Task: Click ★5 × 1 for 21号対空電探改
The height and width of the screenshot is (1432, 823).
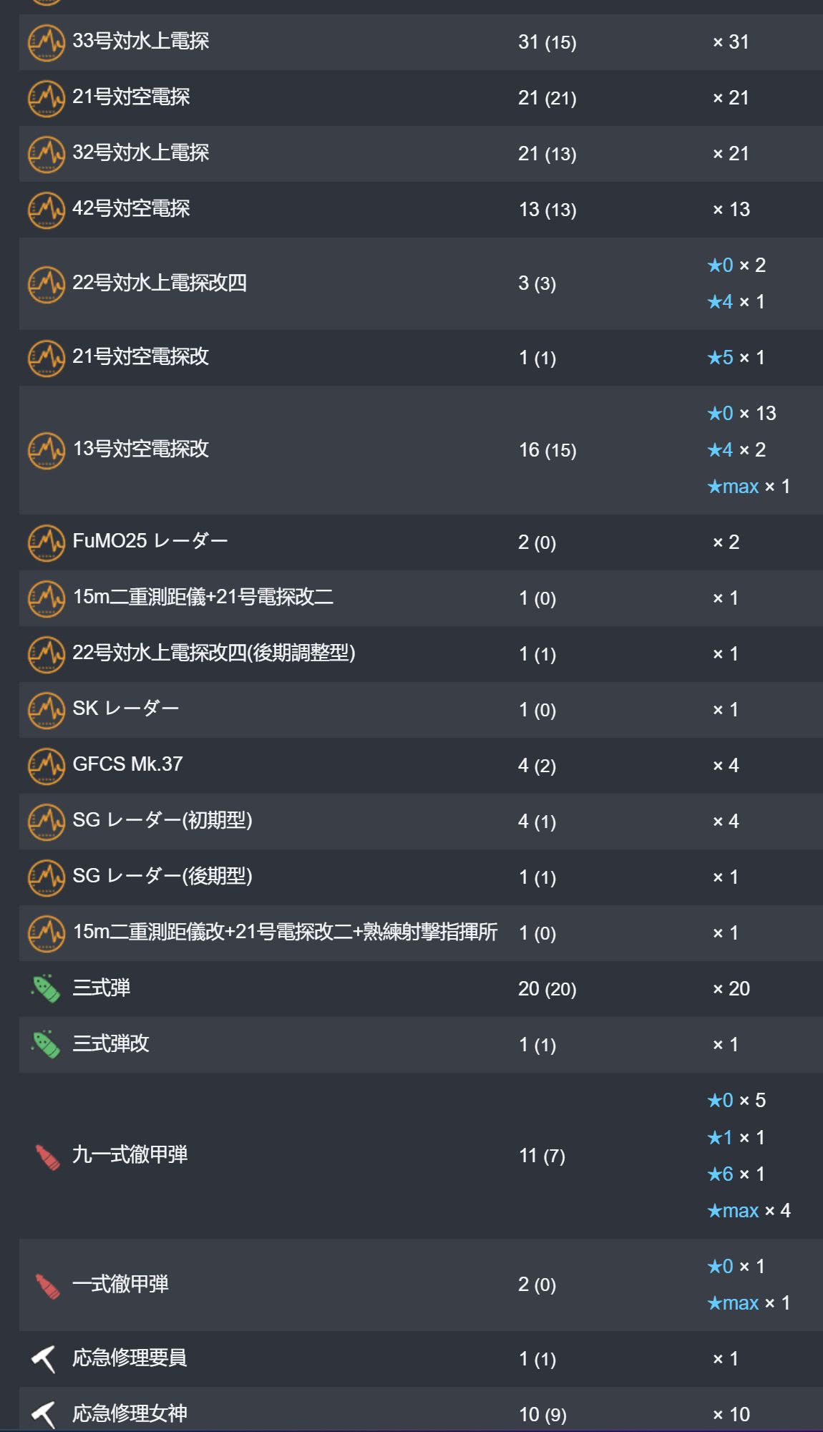Action: [736, 357]
